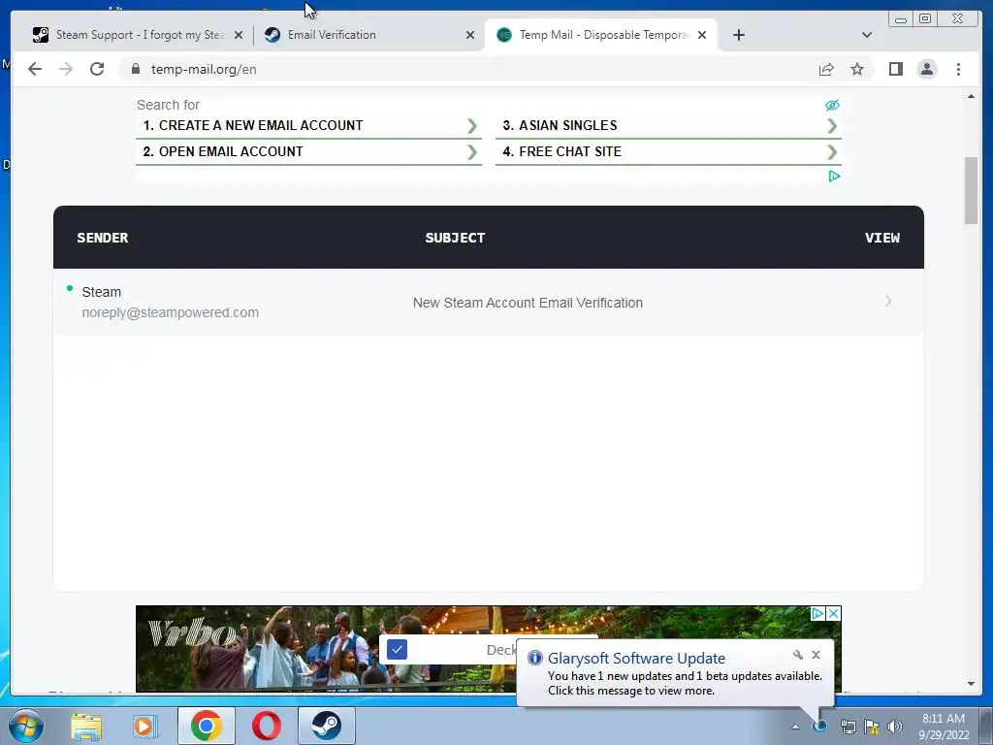Click chevron beside Asian Singles
The width and height of the screenshot is (993, 745).
[x=832, y=126]
